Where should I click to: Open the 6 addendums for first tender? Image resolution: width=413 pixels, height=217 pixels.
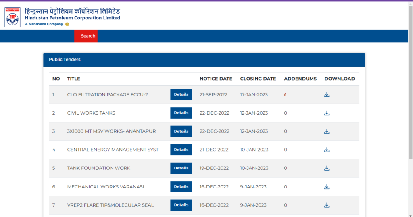pyautogui.click(x=285, y=95)
